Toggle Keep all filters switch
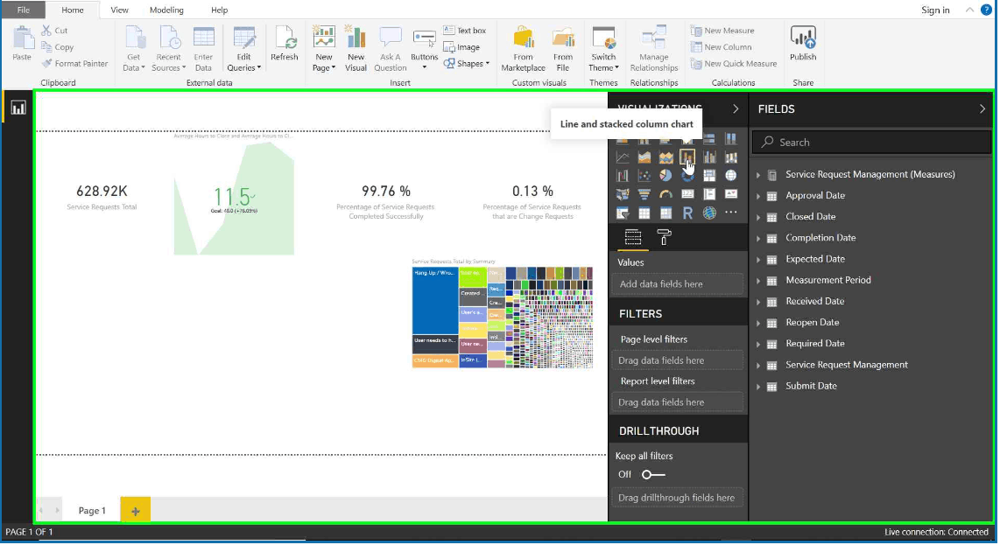The width and height of the screenshot is (1000, 545). (653, 475)
